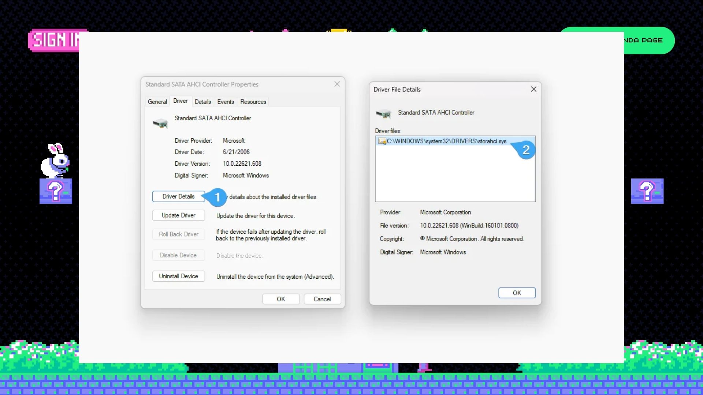Click the green PAGE button at top right
703x395 pixels.
[649, 40]
